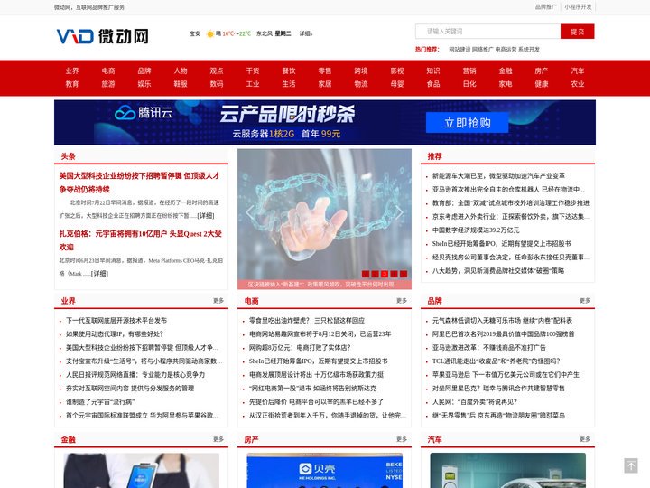
Task: Open the 健康 navigation category
Action: pyautogui.click(x=542, y=84)
